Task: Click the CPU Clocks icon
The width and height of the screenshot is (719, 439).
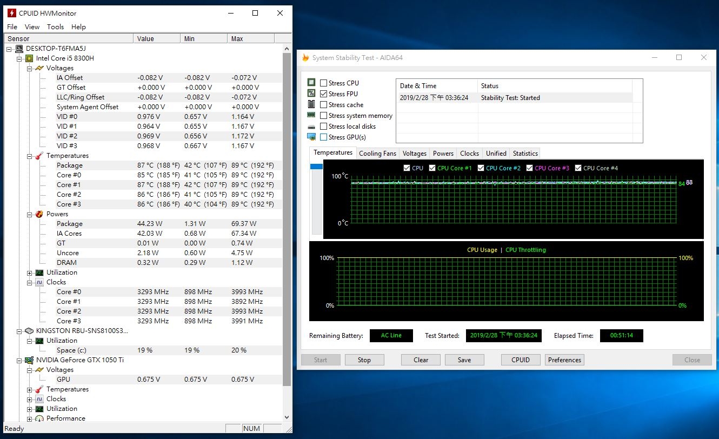Action: [39, 282]
